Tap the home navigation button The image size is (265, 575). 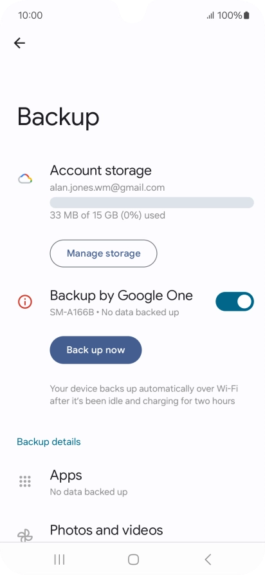(133, 560)
